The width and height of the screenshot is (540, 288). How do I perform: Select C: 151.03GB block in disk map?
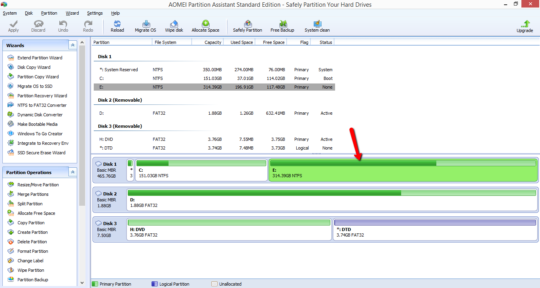201,170
